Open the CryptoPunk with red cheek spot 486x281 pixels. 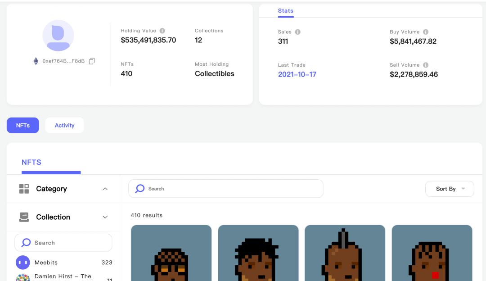coord(432,253)
